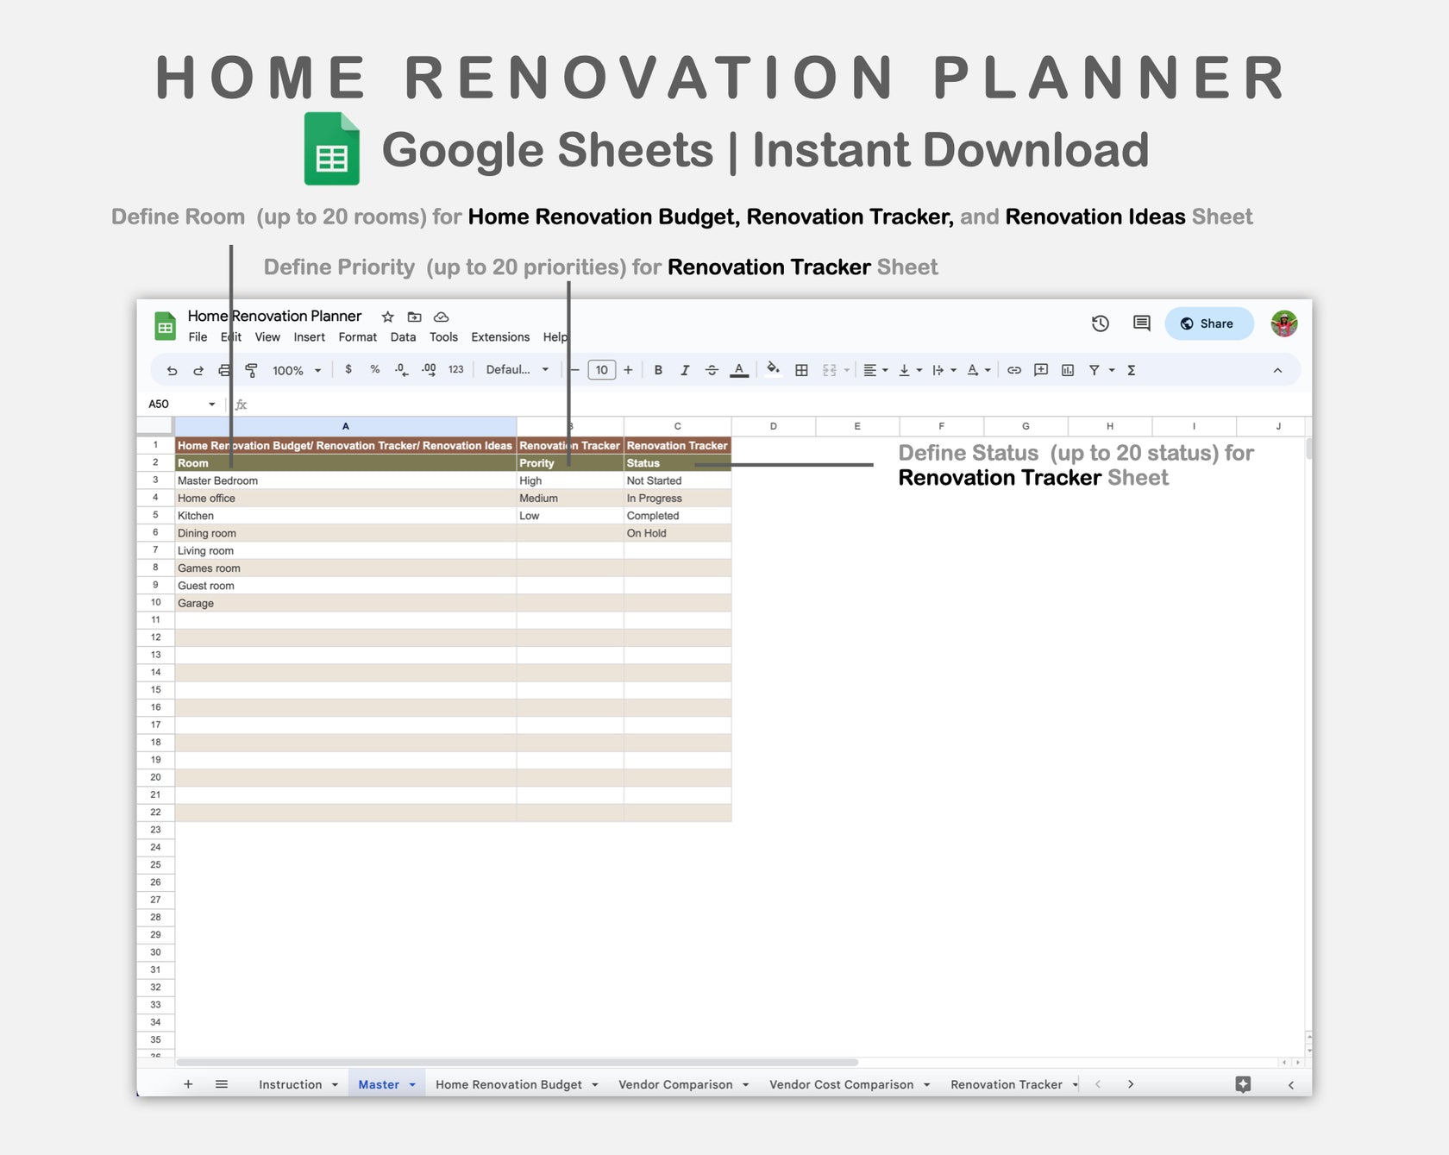Click the filter icon in the toolbar

pos(1092,369)
